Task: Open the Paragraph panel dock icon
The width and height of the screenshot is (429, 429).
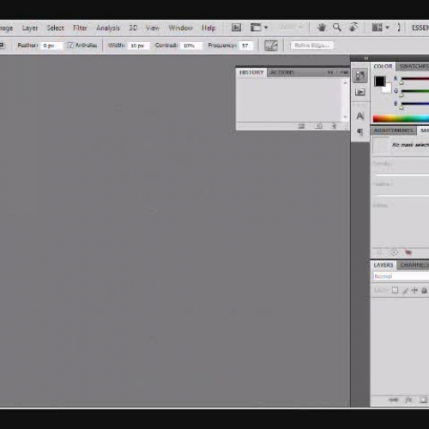Action: [360, 132]
